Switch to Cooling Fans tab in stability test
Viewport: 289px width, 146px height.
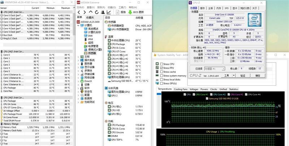181,89
